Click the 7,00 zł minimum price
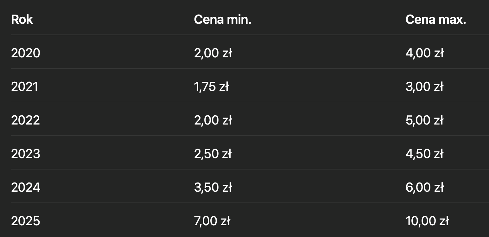This screenshot has width=489, height=237. [x=212, y=221]
